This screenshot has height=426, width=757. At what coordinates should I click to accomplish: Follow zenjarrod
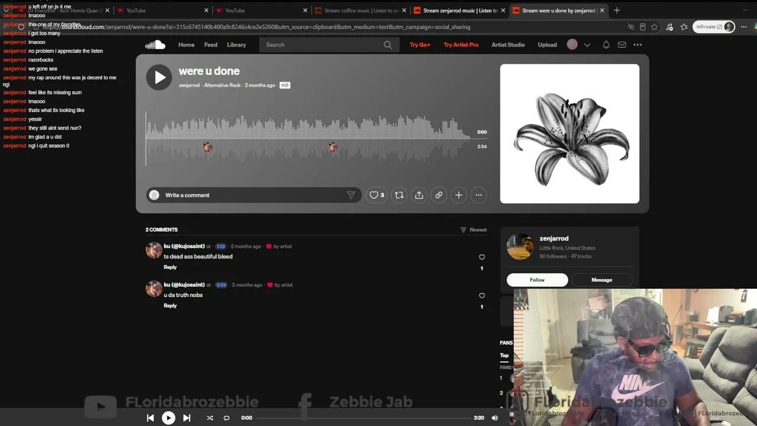point(537,280)
